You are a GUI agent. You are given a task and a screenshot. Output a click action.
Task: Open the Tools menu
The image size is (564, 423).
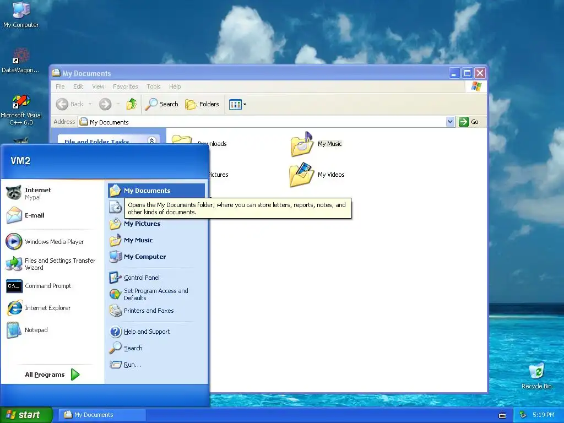(154, 86)
